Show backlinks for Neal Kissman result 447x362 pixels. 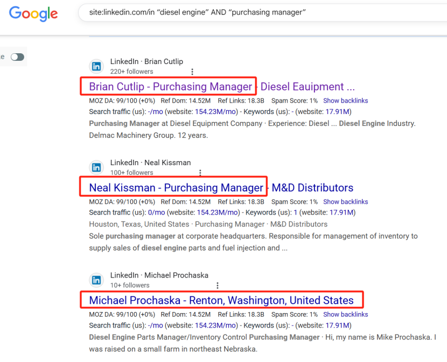click(345, 202)
